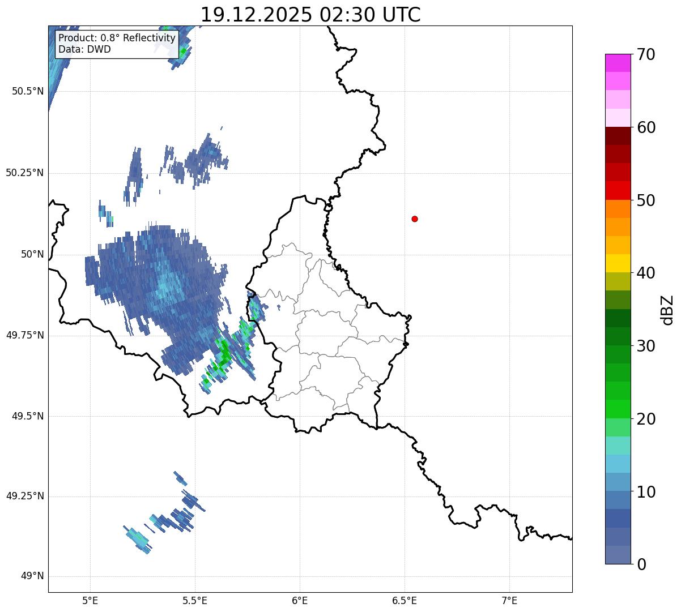This screenshot has height=612, width=681.
Task: Click the 50.25°N latitude label
Action: (x=25, y=173)
